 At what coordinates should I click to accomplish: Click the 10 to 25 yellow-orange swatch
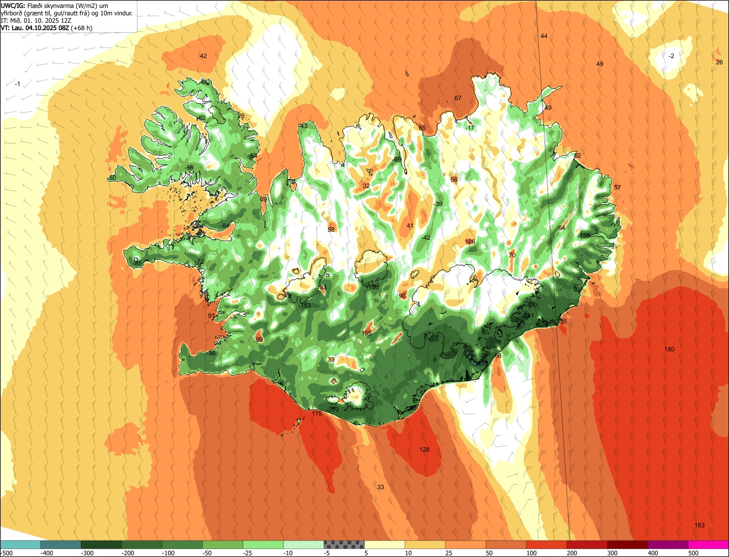coord(425,544)
